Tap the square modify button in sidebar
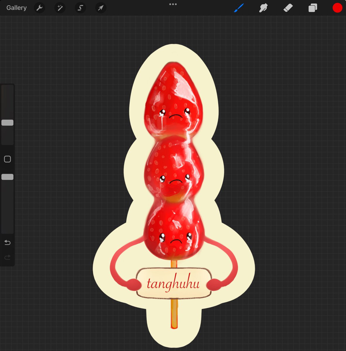 [x=7, y=159]
